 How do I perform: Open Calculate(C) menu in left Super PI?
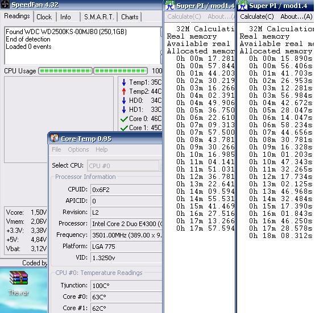(x=184, y=16)
